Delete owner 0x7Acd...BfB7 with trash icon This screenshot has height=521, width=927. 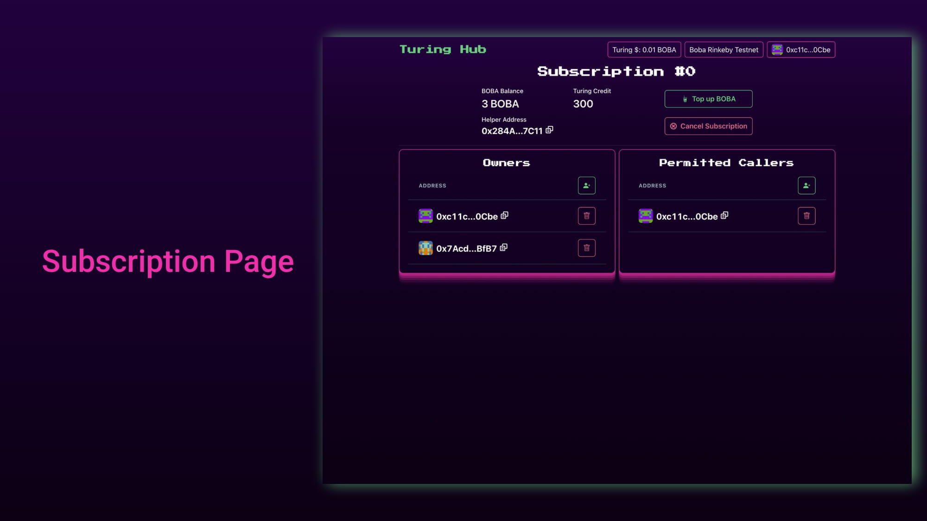pos(586,248)
